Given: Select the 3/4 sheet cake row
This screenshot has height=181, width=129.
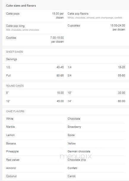Looking at the screenshot, I should pyautogui.click(x=96, y=76).
